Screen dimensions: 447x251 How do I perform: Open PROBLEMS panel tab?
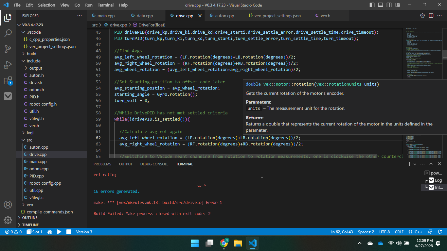pos(102,164)
